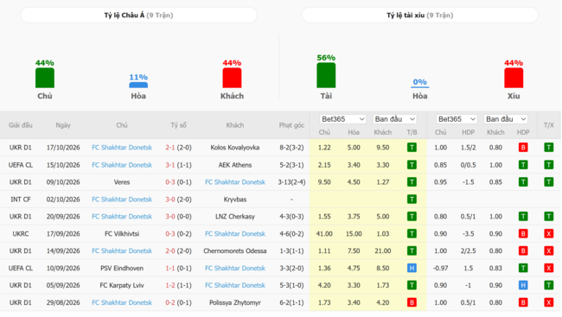
Task: Click the red X badge in PSV Eindhoven row
Action: [549, 268]
